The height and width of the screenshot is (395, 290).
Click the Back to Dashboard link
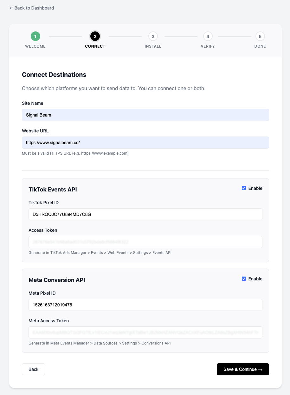click(x=32, y=8)
